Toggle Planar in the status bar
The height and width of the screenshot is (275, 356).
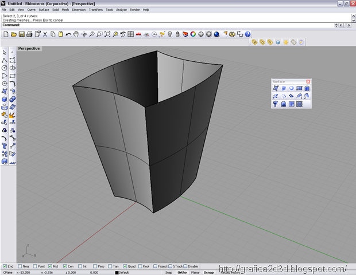195,273
